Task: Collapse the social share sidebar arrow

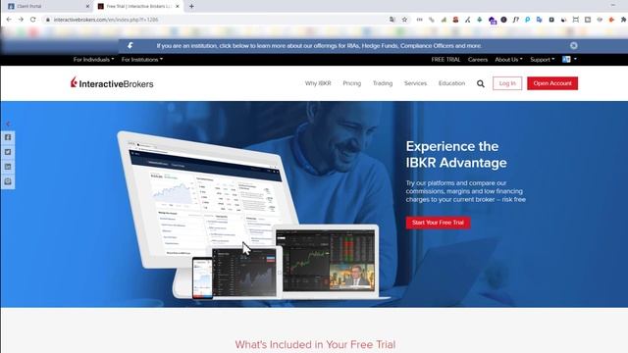Action: [8, 124]
